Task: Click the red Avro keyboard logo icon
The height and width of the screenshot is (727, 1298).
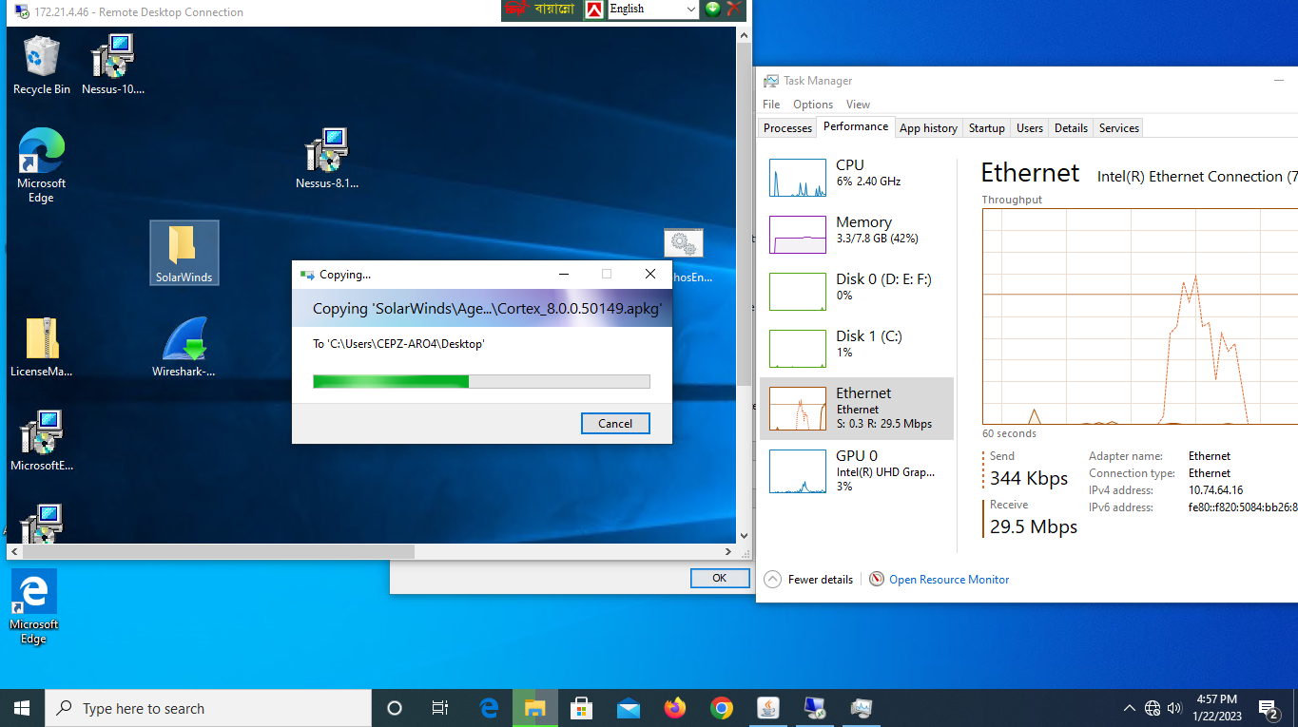Action: 593,10
